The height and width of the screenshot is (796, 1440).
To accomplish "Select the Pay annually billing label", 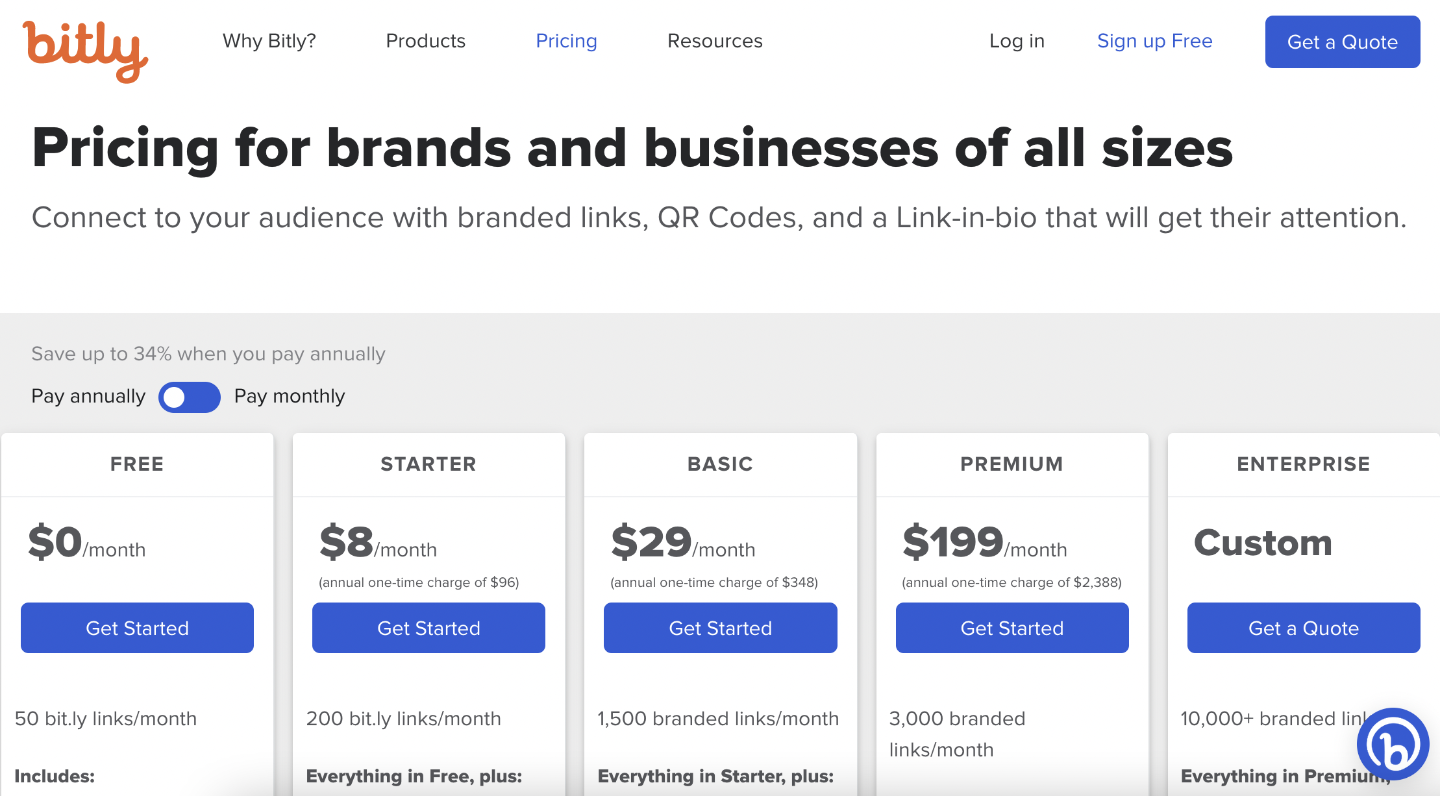I will point(88,396).
